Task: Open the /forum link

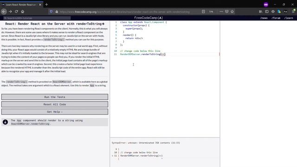Action: pyautogui.click(x=276, y=18)
